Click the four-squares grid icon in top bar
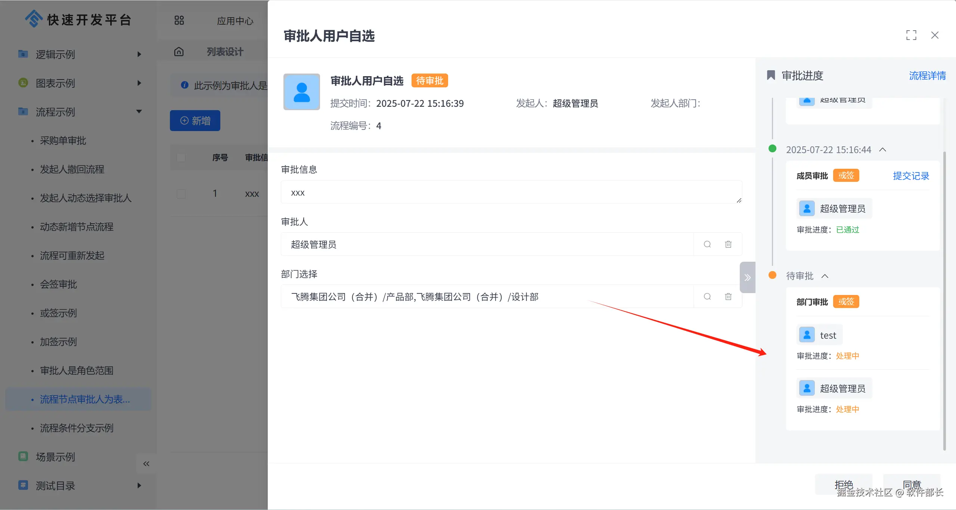This screenshot has width=956, height=510. 179,20
